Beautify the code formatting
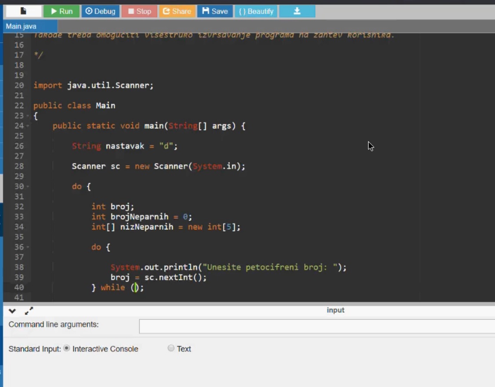Image resolution: width=495 pixels, height=387 pixels. pos(256,11)
